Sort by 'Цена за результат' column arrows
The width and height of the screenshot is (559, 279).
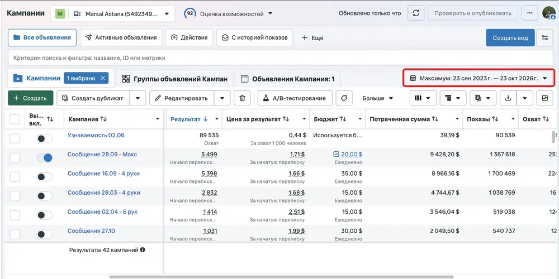tap(286, 119)
